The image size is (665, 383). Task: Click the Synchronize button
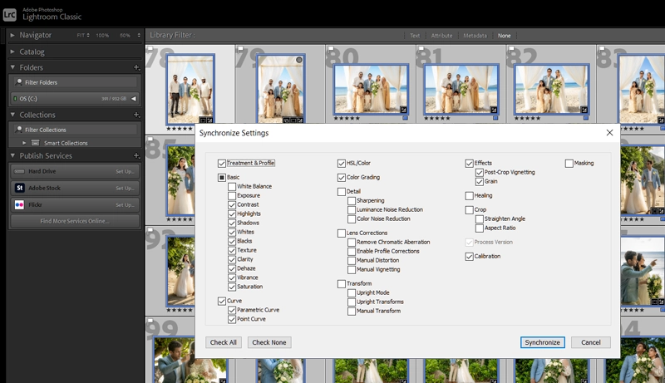pyautogui.click(x=543, y=342)
